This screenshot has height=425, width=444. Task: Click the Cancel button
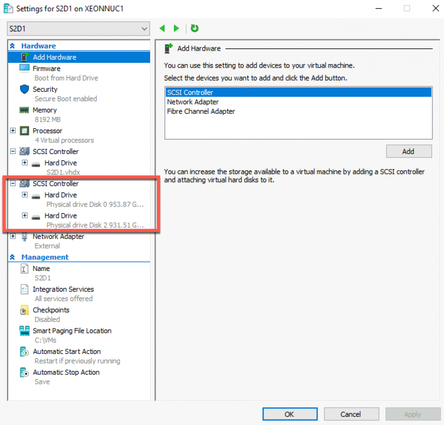(351, 414)
